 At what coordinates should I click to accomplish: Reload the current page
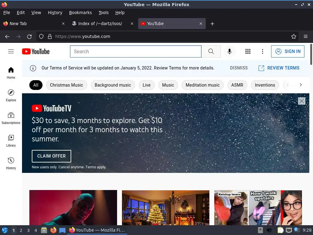[29, 37]
